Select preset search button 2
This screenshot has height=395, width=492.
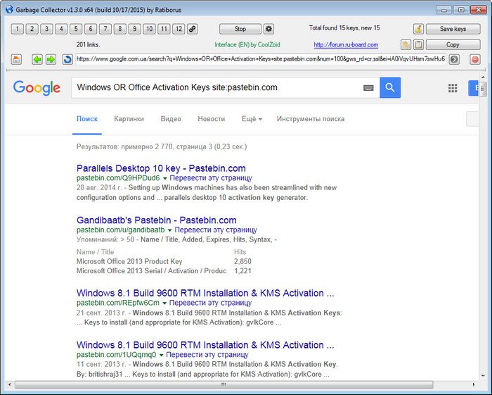32,29
